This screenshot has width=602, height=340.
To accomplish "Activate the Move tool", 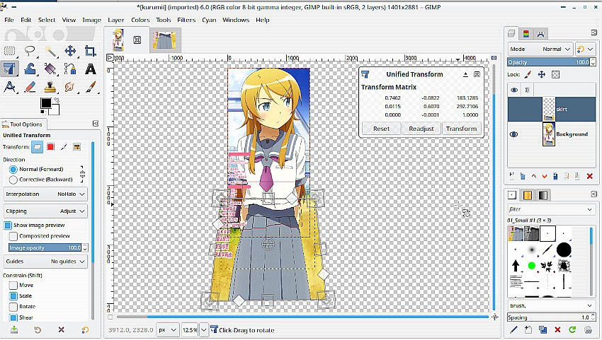I will pyautogui.click(x=70, y=51).
